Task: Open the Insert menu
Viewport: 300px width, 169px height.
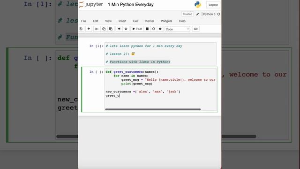Action: [x=122, y=21]
